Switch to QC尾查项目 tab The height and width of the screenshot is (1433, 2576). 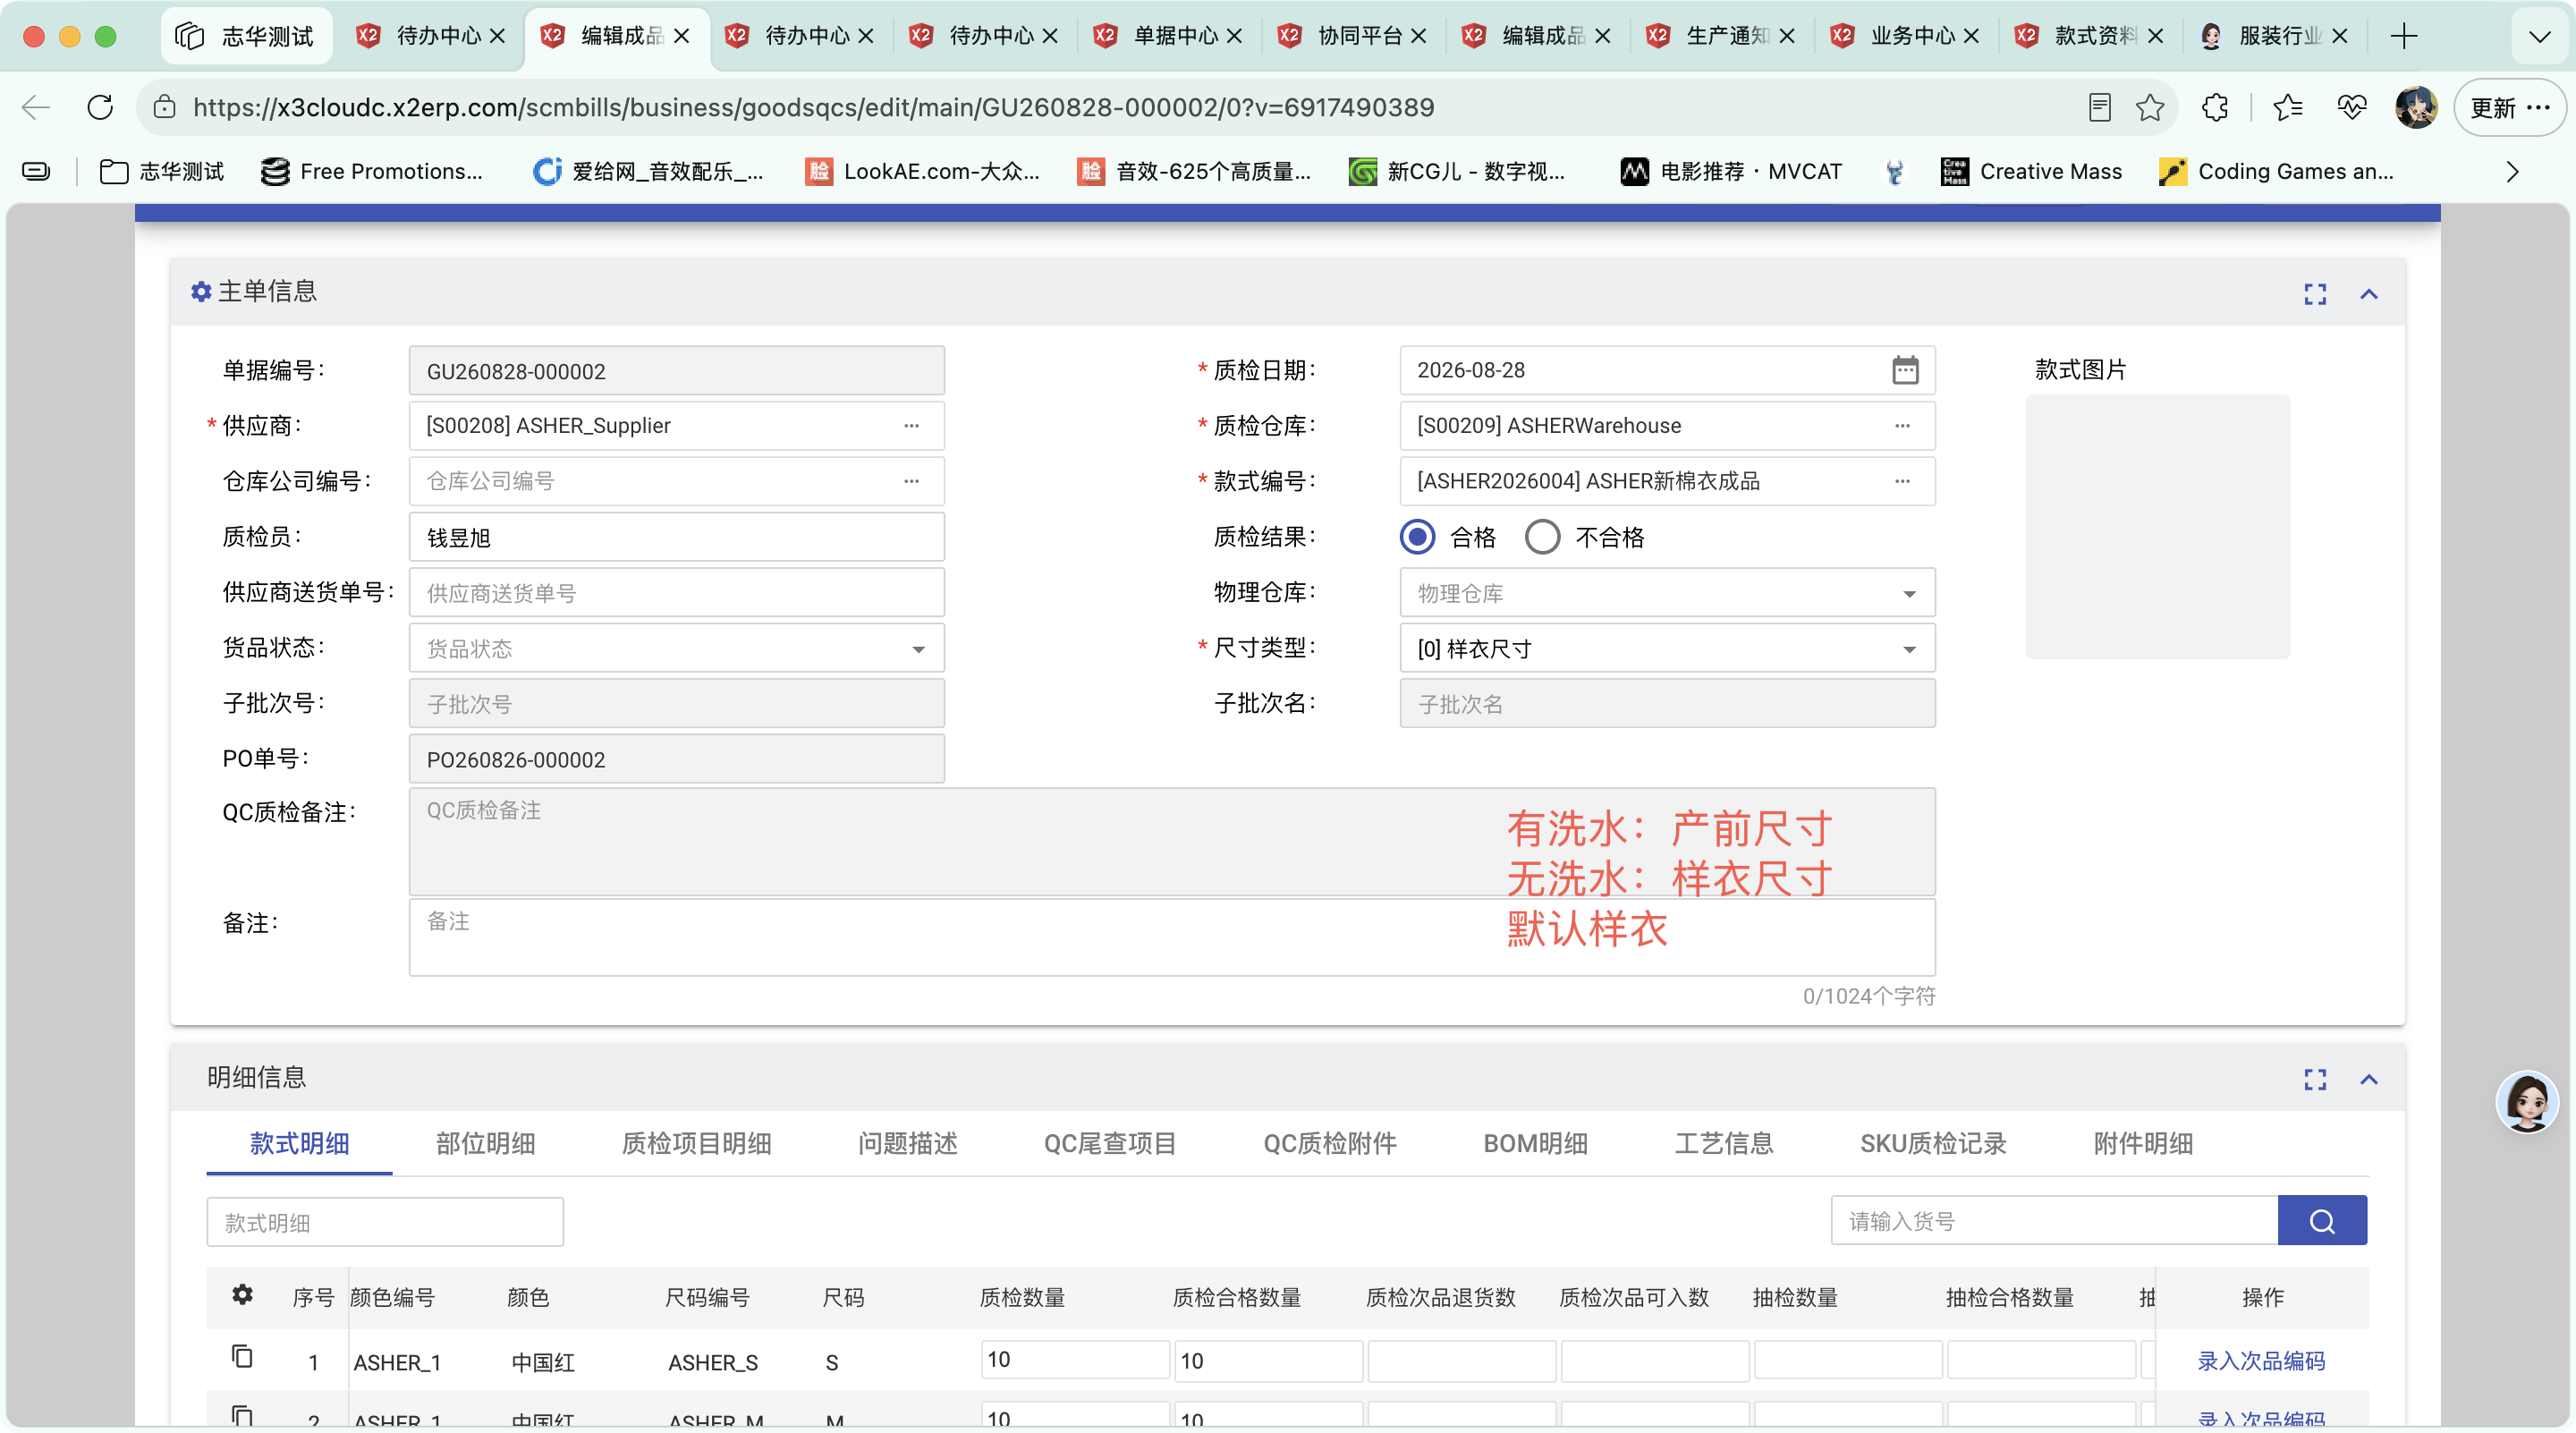tap(1110, 1143)
